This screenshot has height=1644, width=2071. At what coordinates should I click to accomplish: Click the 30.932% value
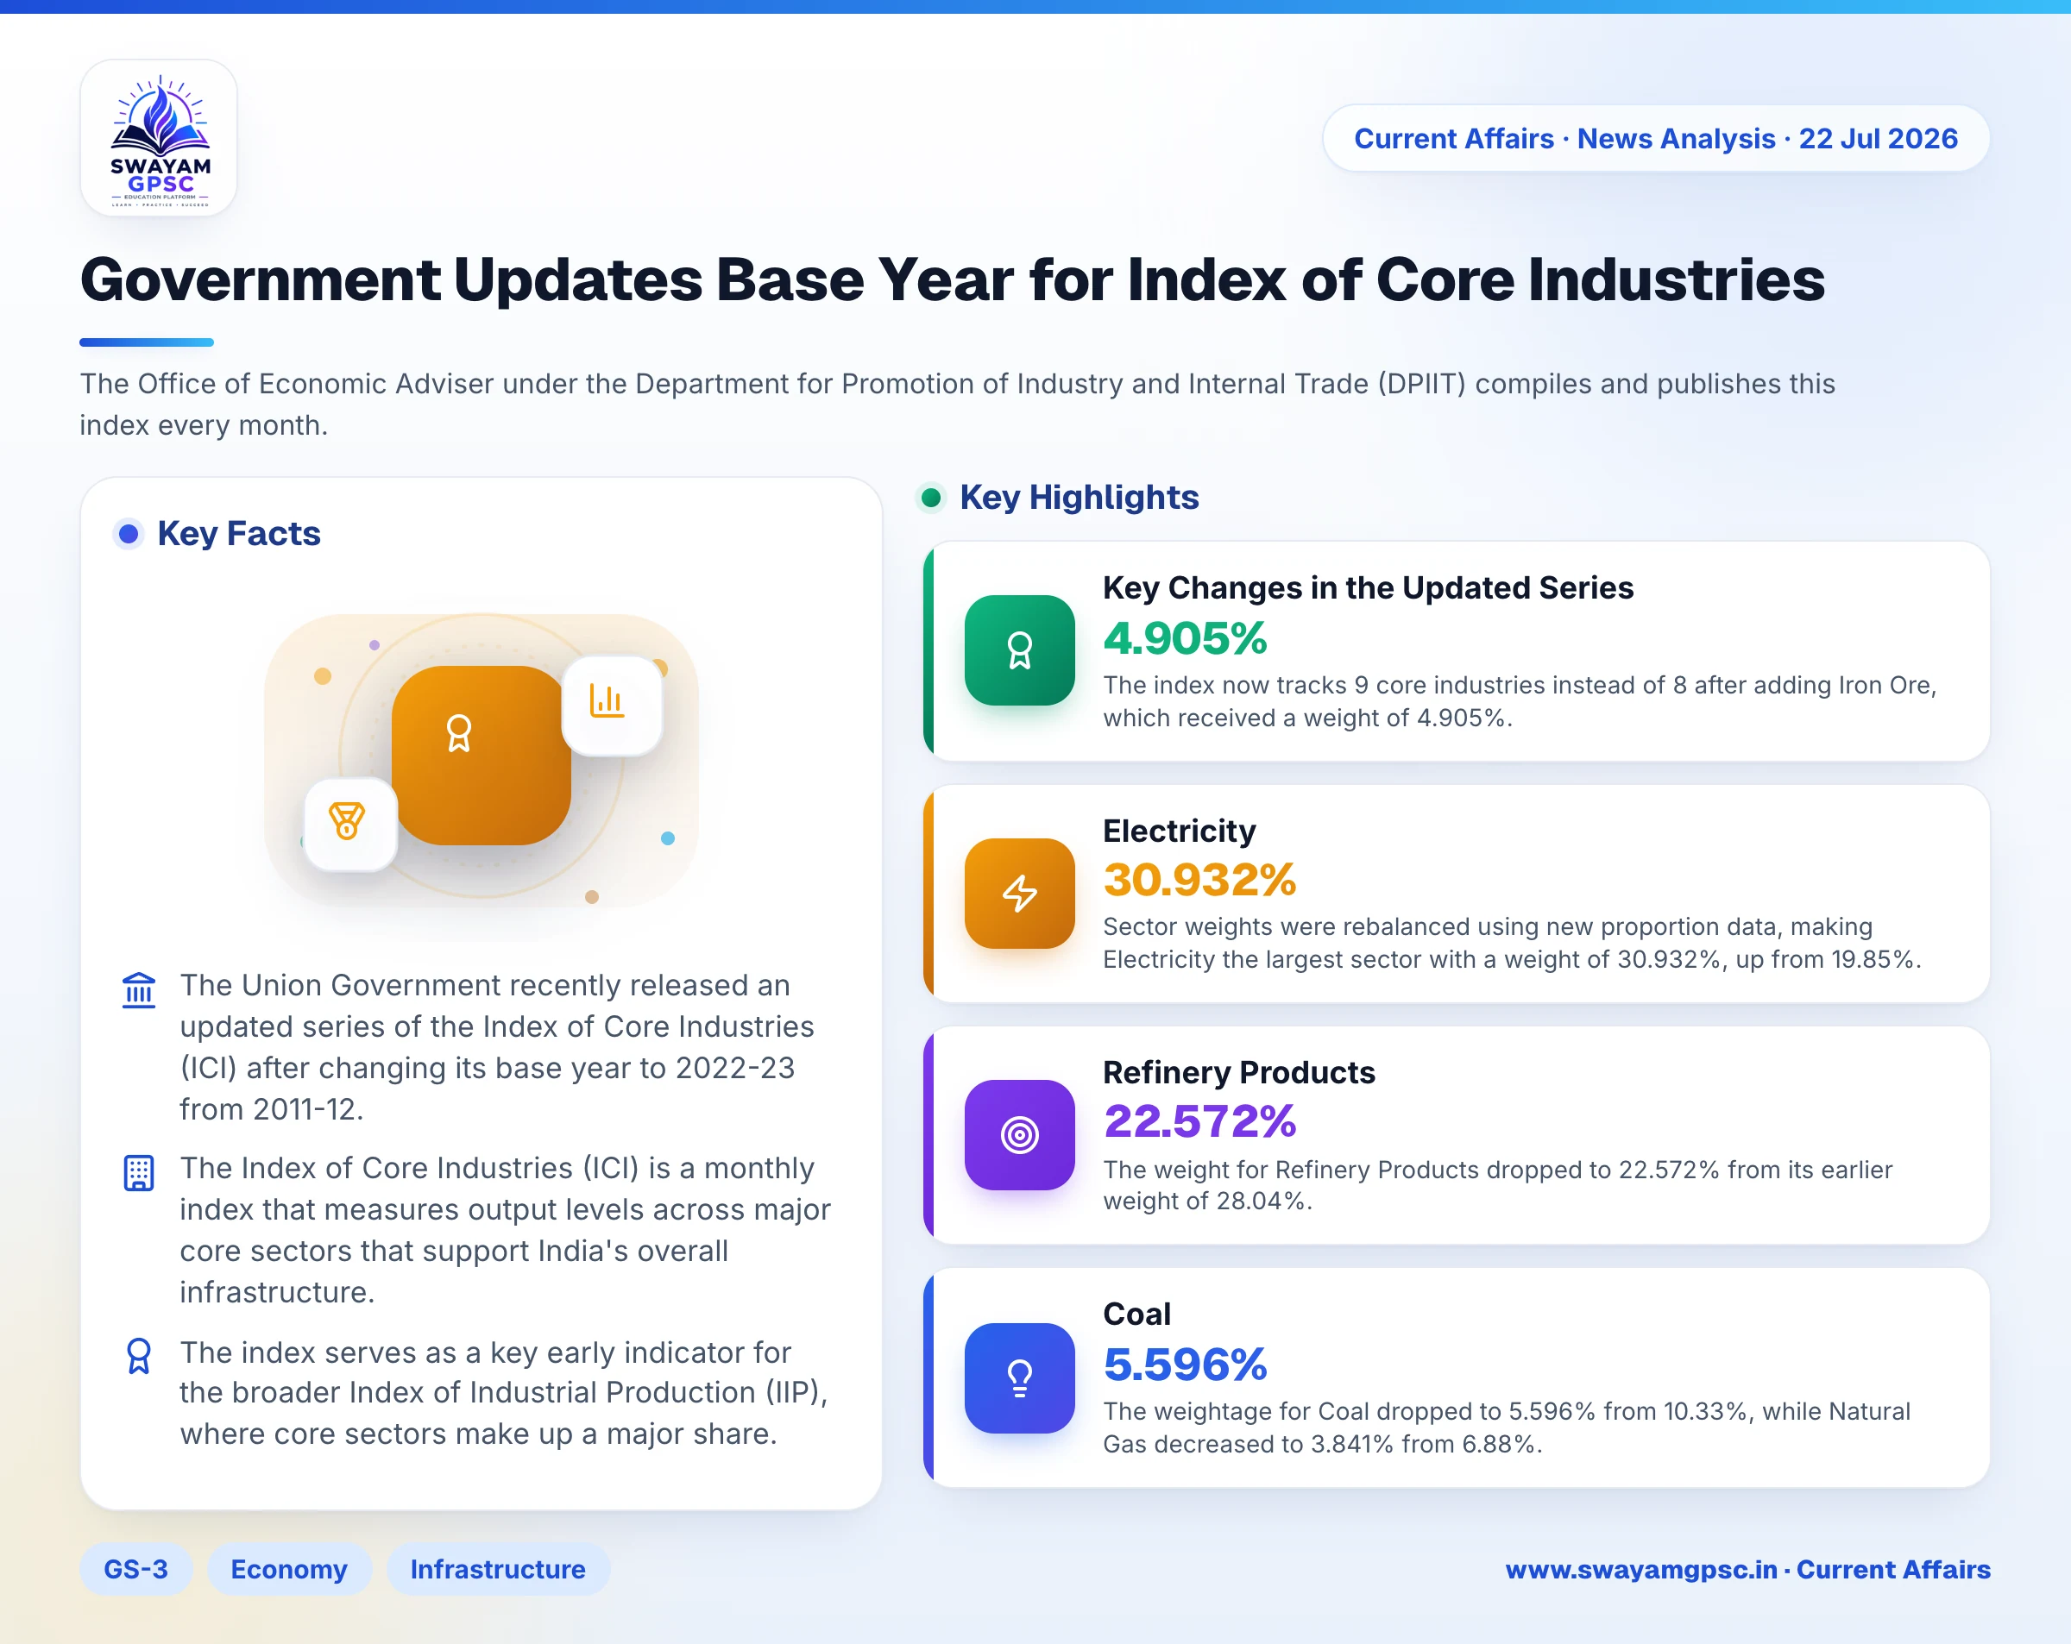1199,880
